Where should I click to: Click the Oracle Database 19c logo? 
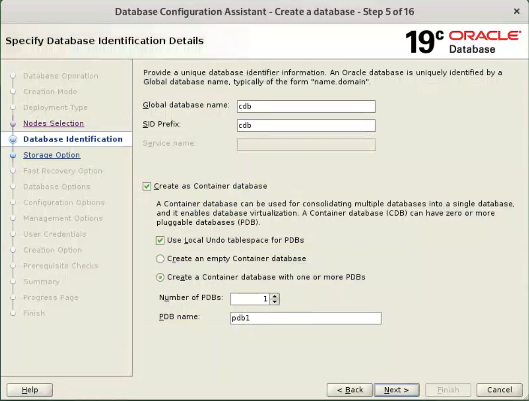[463, 42]
